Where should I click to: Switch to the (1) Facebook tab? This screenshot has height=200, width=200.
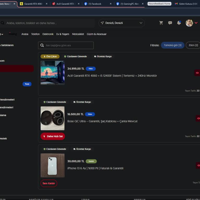pos(95,4)
